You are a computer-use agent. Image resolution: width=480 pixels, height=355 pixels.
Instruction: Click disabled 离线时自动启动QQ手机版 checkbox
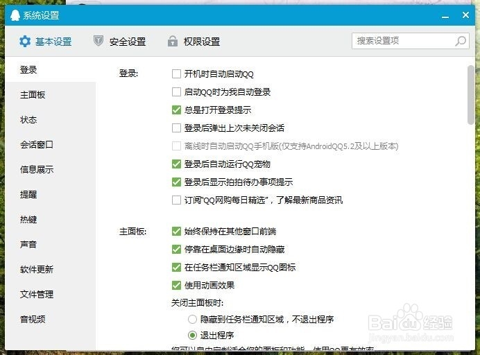tap(176, 146)
